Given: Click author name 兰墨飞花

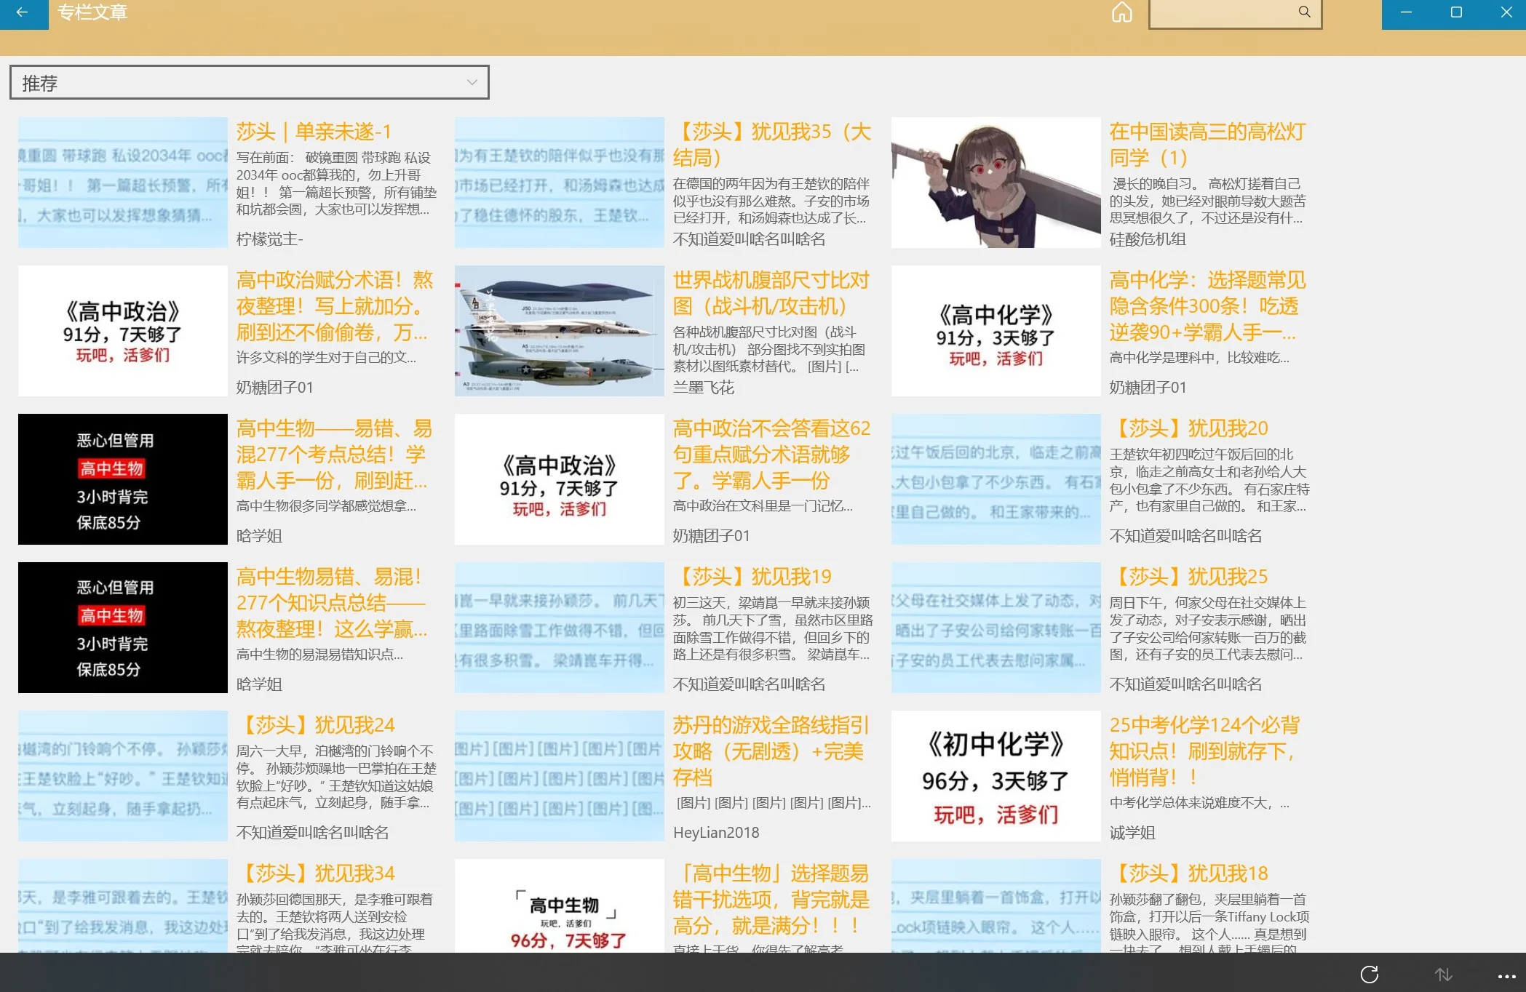Looking at the screenshot, I should (x=703, y=388).
